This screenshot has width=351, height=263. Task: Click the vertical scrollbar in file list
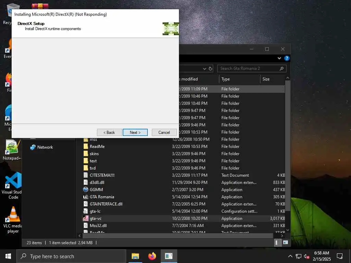click(288, 145)
